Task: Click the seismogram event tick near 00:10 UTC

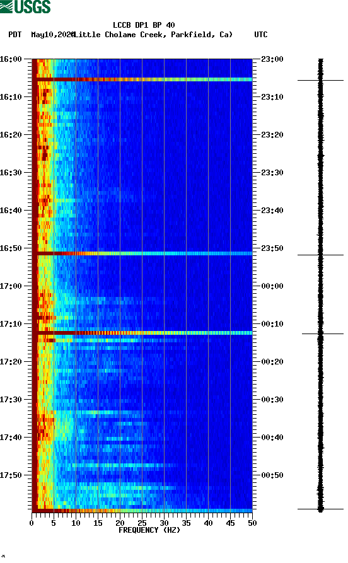Action: (x=323, y=334)
